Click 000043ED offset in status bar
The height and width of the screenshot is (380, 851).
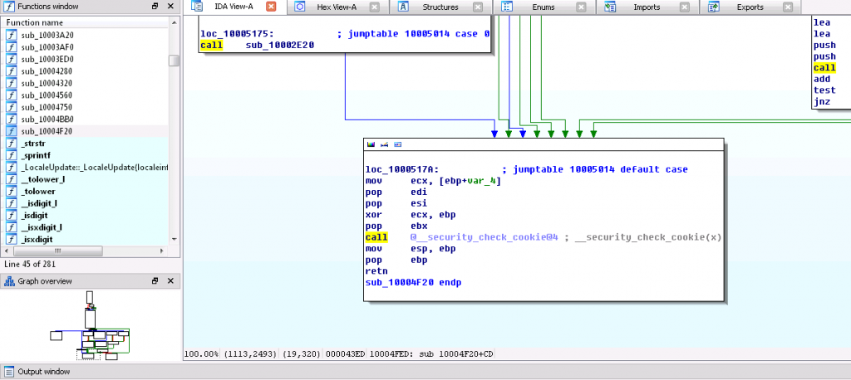tap(345, 354)
